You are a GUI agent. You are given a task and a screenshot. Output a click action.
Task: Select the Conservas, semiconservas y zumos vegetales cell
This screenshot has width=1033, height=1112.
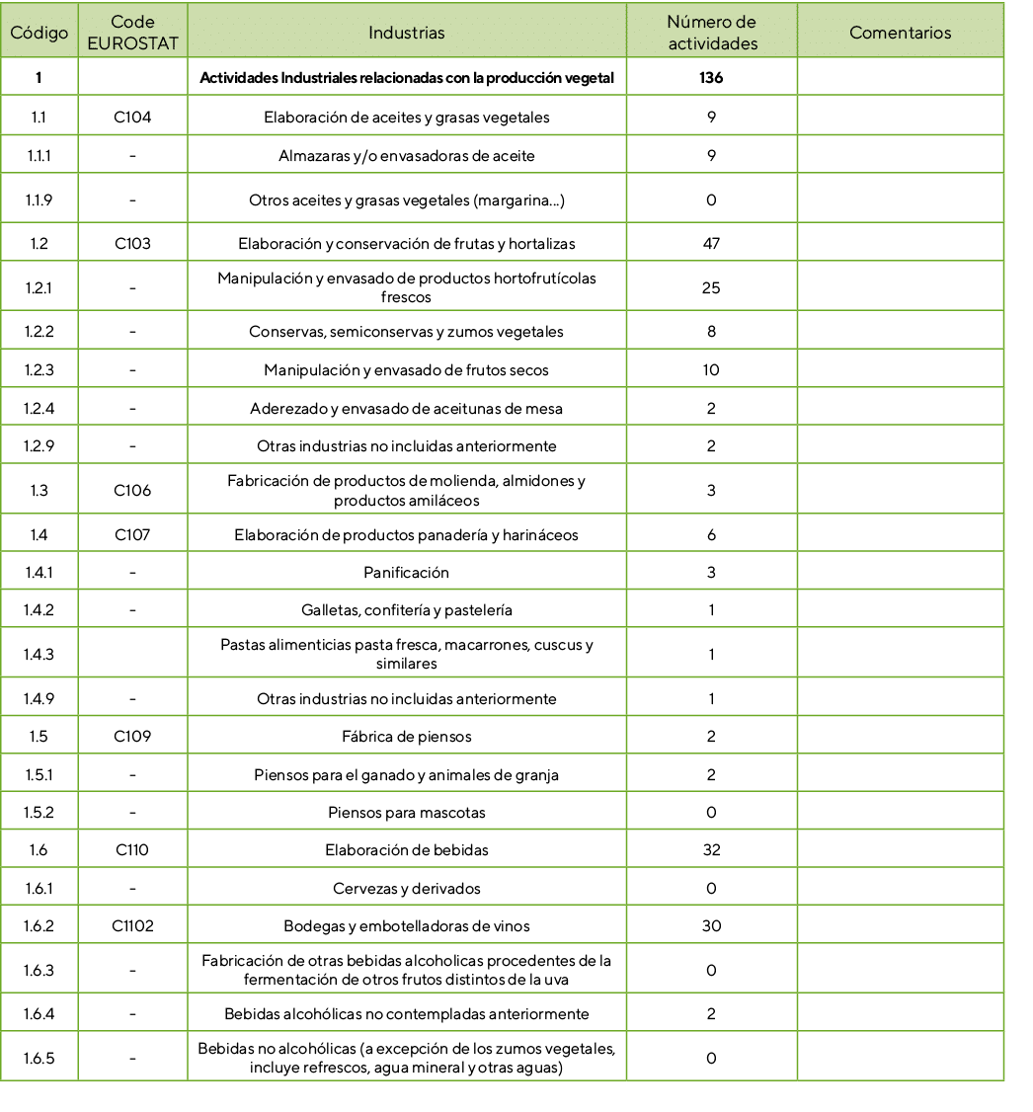[x=406, y=332]
